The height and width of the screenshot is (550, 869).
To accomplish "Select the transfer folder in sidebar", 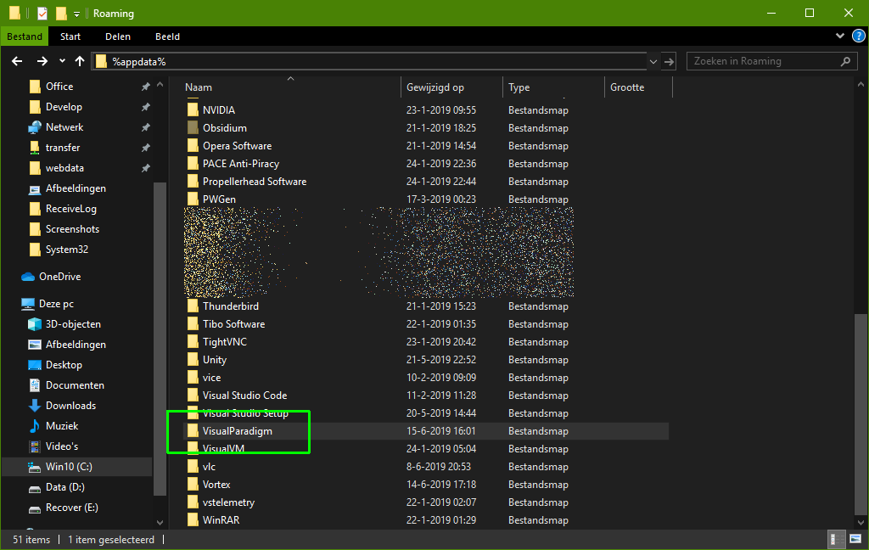I will pyautogui.click(x=63, y=148).
